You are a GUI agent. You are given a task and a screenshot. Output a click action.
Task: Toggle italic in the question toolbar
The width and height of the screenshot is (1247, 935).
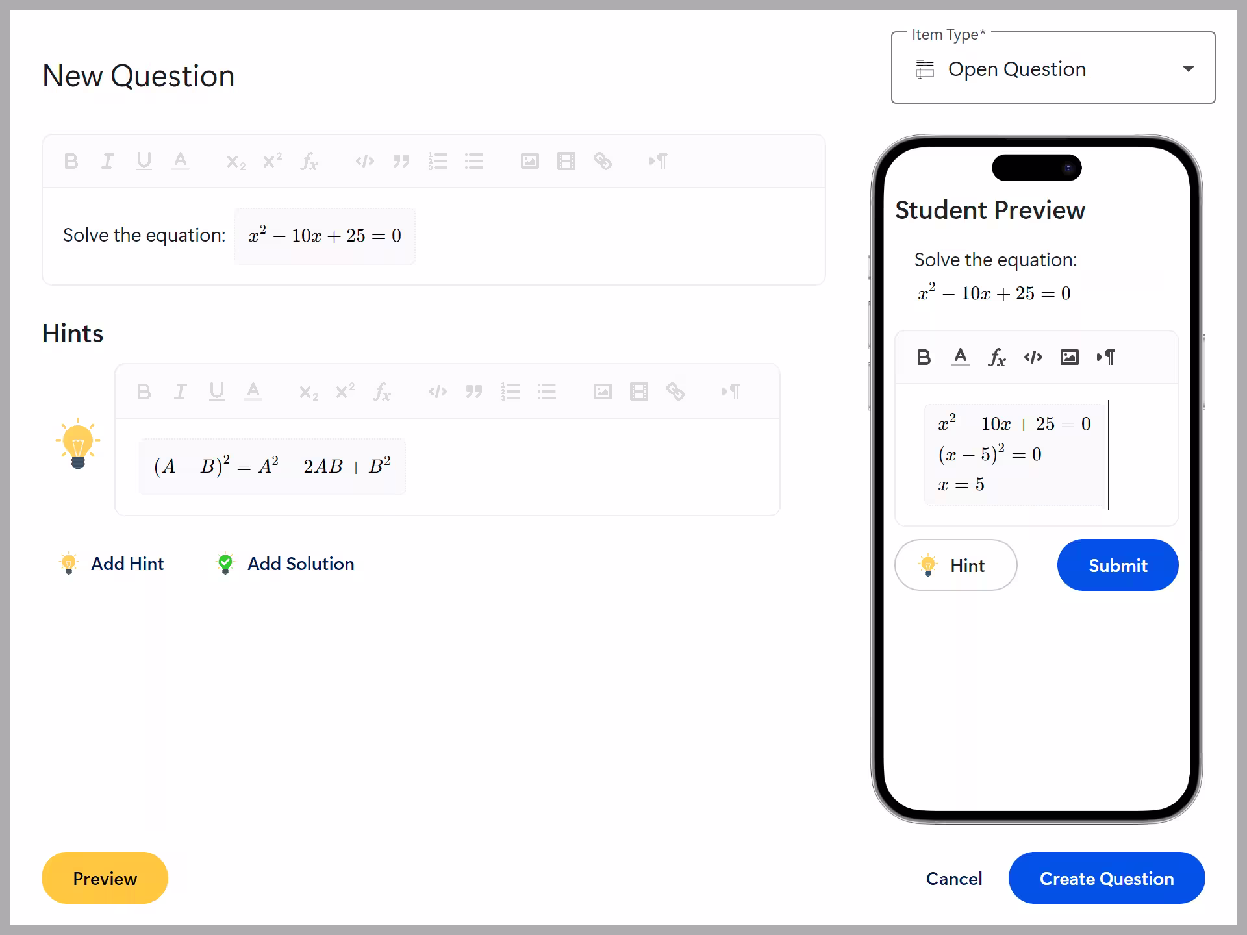pos(108,161)
